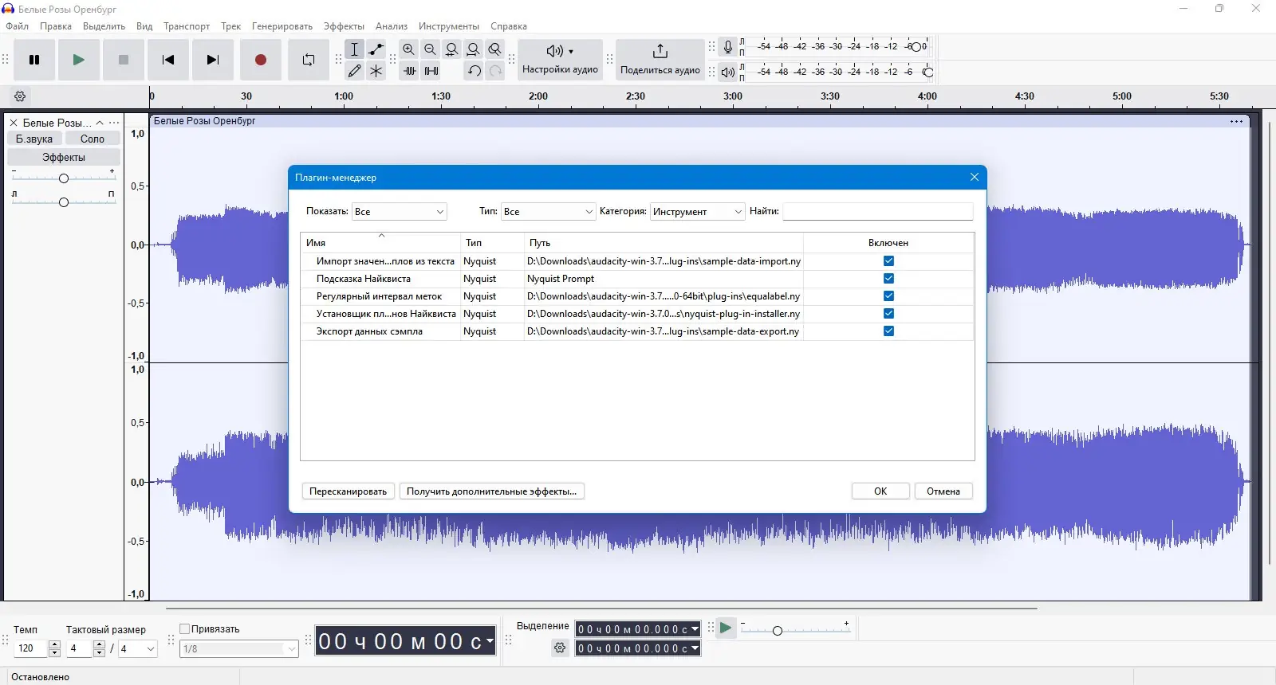The image size is (1276, 685).
Task: Toggle the Loop playback icon
Action: (x=308, y=60)
